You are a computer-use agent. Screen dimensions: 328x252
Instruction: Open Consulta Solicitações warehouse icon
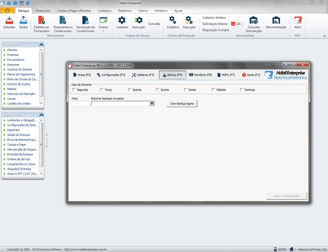[254, 20]
